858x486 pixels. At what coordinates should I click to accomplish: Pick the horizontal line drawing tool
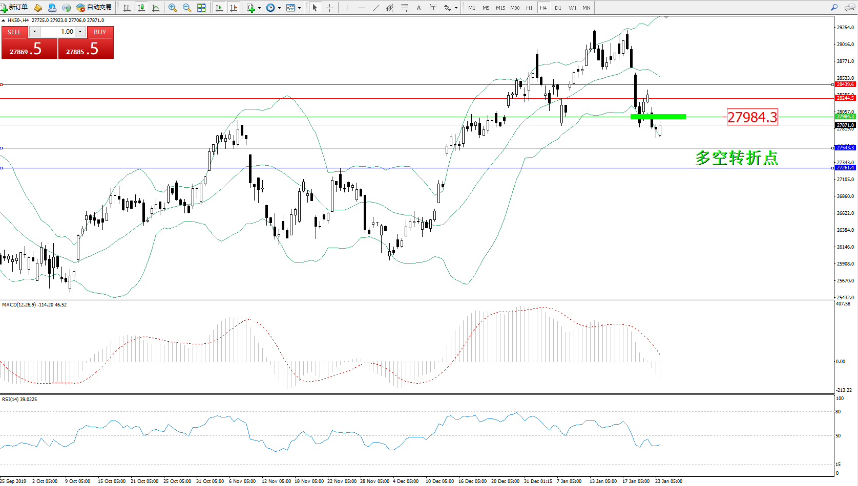pos(362,8)
